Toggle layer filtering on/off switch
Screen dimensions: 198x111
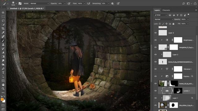[188, 14]
